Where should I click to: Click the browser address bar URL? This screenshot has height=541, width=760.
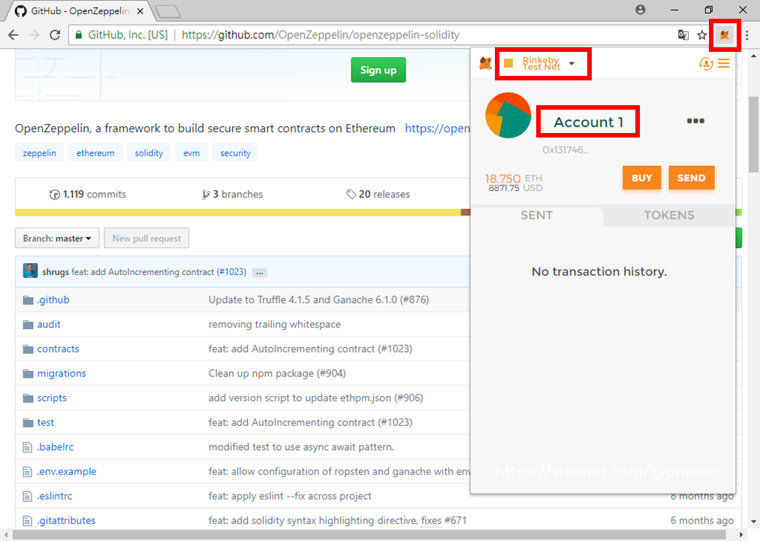(x=321, y=35)
